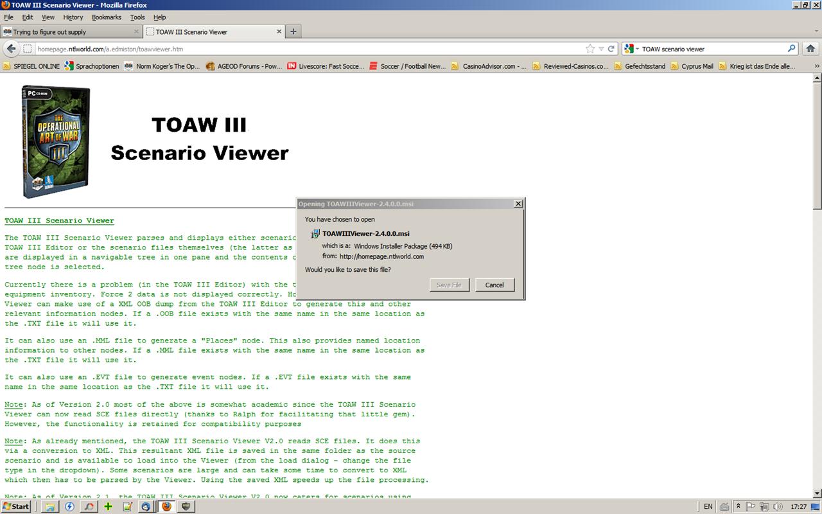
Task: Click the Operational Art of War box image
Action: coord(56,142)
